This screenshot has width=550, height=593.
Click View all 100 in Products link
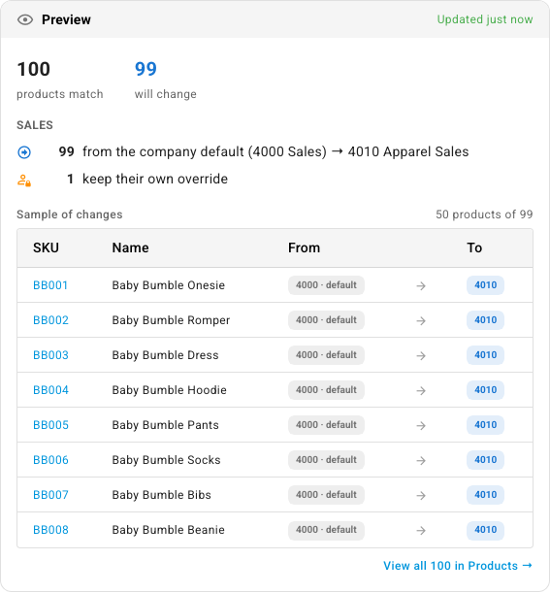click(458, 566)
